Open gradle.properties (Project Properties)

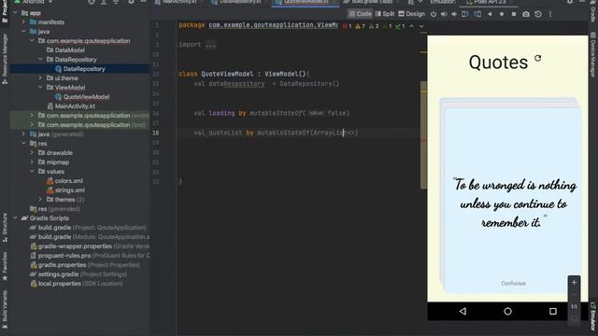tap(85, 265)
